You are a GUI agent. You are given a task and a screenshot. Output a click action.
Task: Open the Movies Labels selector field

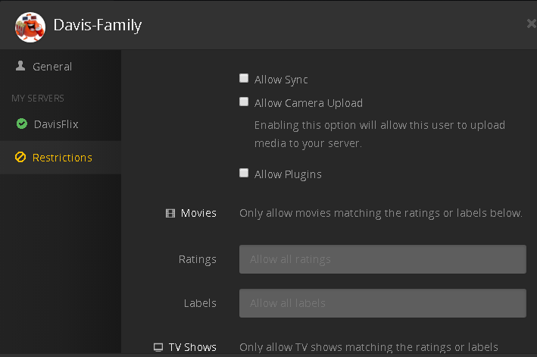(382, 303)
